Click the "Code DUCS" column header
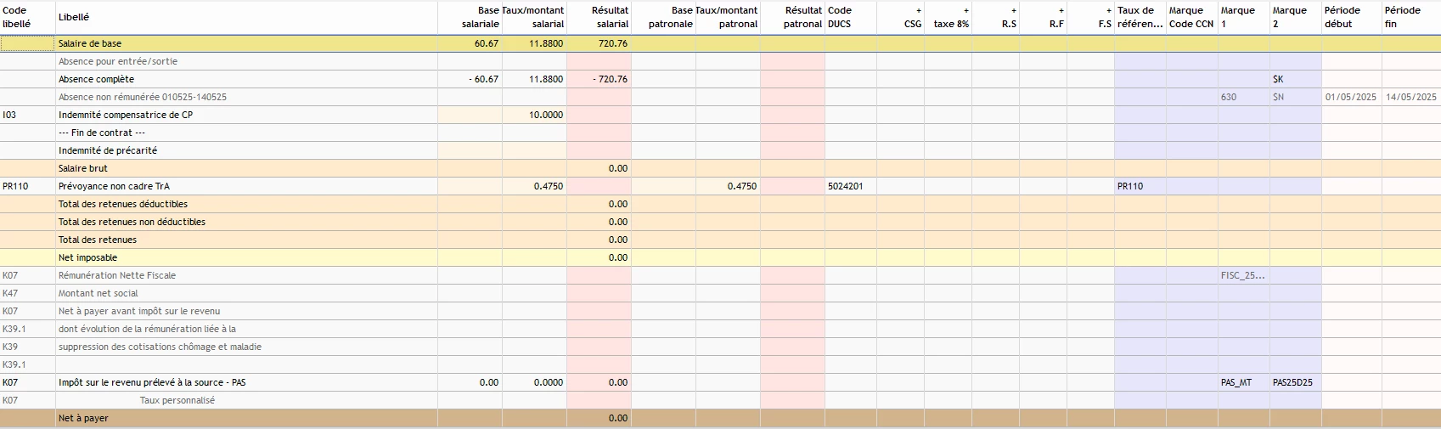 click(851, 17)
